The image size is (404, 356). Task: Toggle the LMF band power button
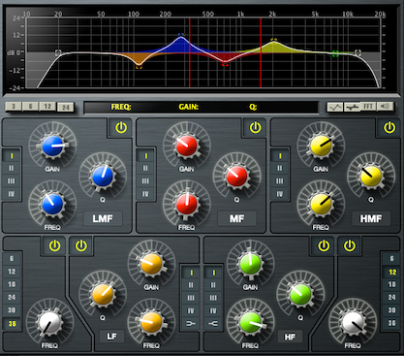[x=121, y=128]
